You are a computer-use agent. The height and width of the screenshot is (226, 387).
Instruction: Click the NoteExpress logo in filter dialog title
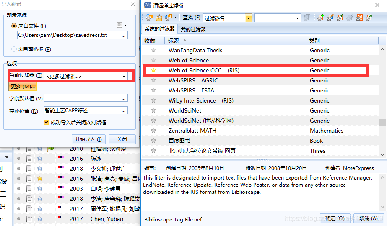point(147,5)
